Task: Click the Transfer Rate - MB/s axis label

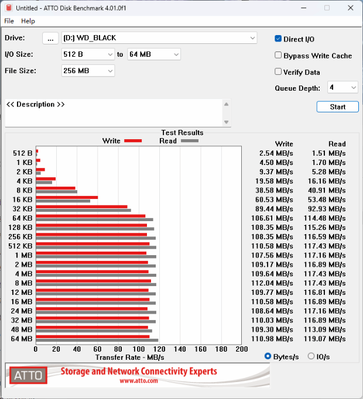Action: (x=129, y=357)
